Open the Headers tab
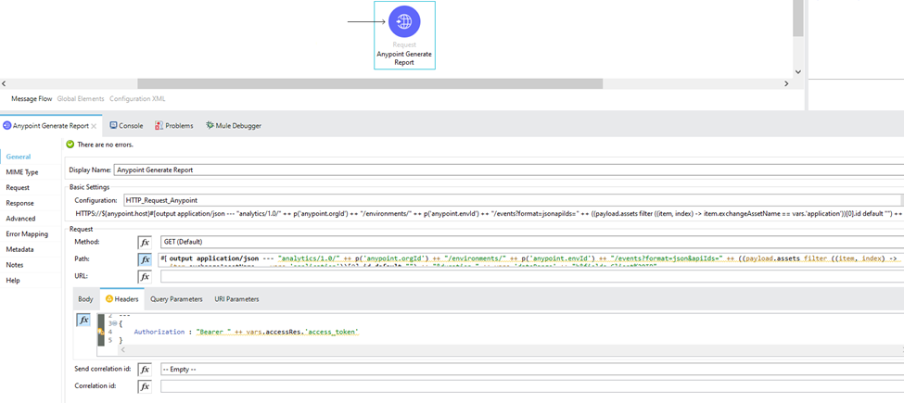The image size is (904, 403). coord(121,299)
